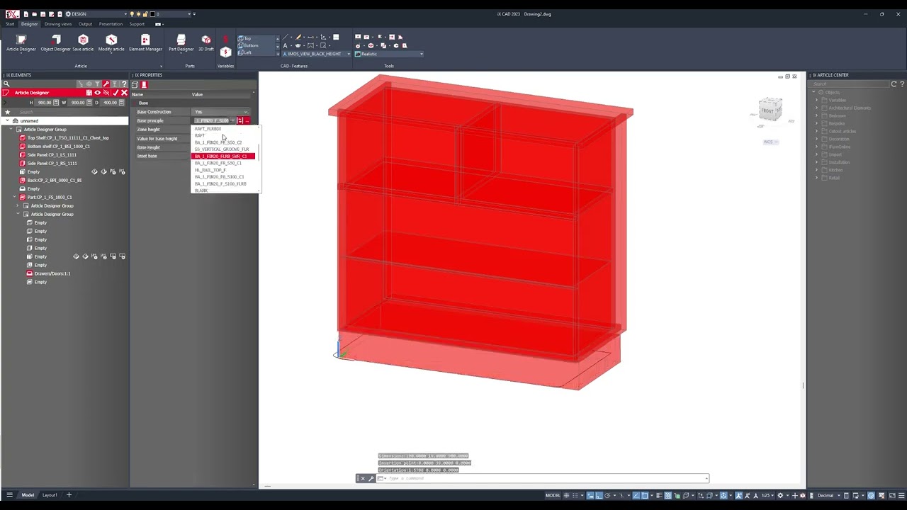This screenshot has height=510, width=907.
Task: Click the help question mark in iX Elements
Action: click(124, 84)
